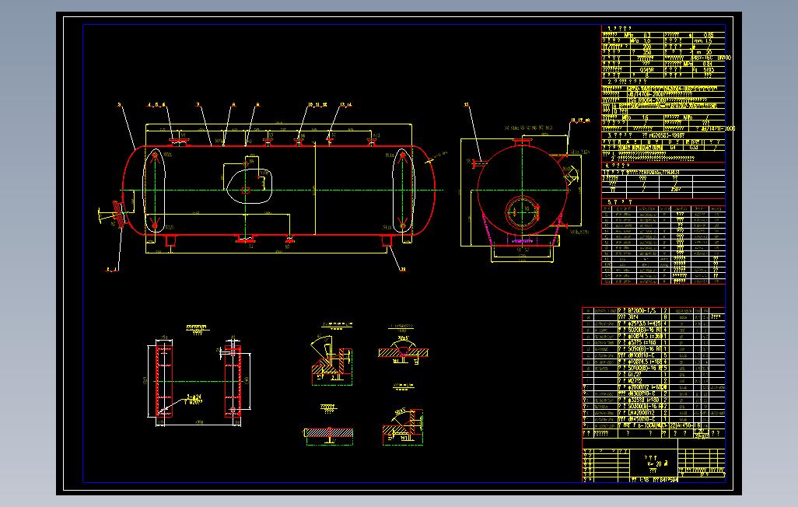Select the wavy cutaway outline at vessel center
The image size is (798, 507).
pyautogui.click(x=248, y=186)
